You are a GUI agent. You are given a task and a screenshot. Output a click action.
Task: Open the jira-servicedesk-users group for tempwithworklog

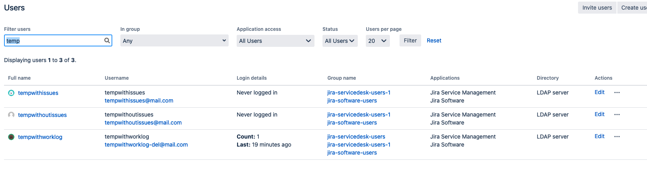pos(356,137)
